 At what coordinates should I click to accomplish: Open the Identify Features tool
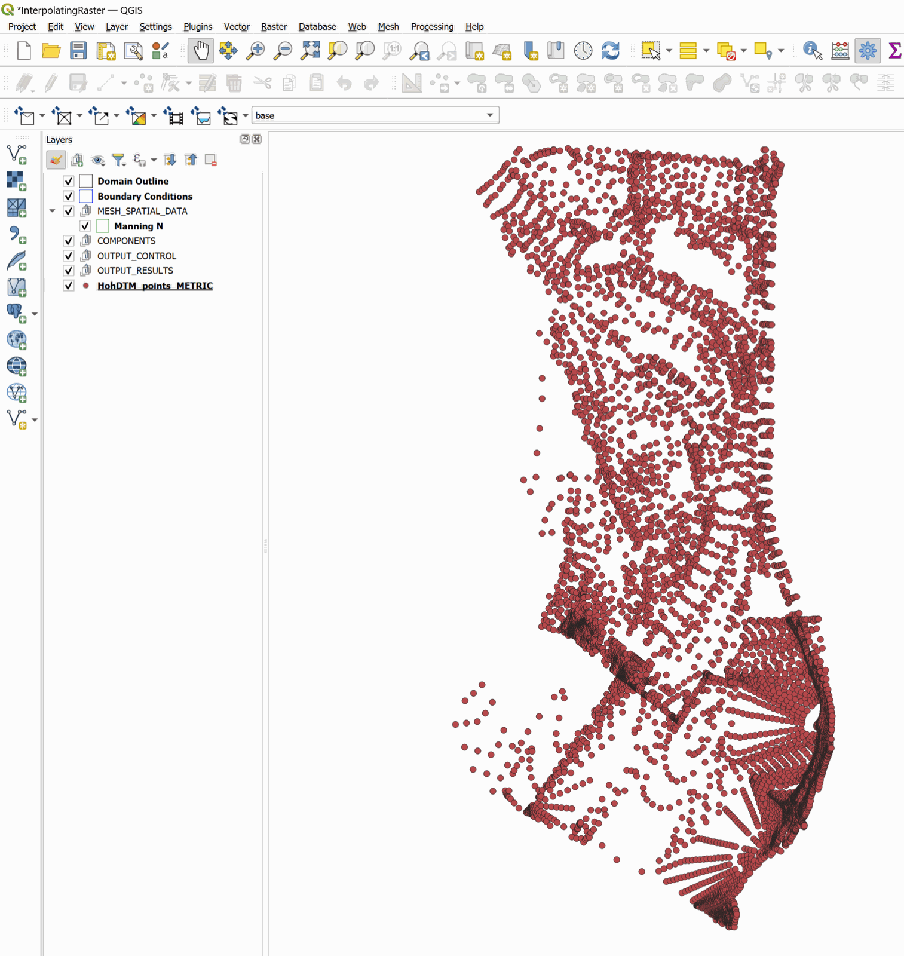pyautogui.click(x=812, y=51)
